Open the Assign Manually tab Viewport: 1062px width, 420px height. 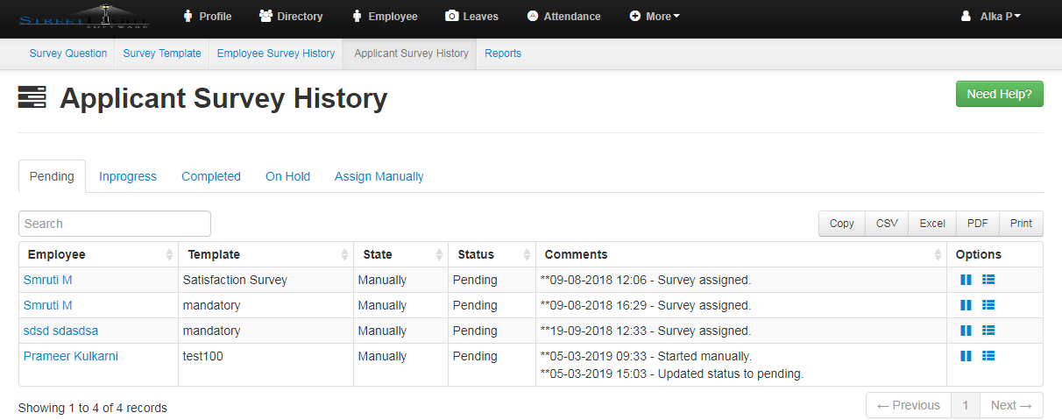pos(379,176)
